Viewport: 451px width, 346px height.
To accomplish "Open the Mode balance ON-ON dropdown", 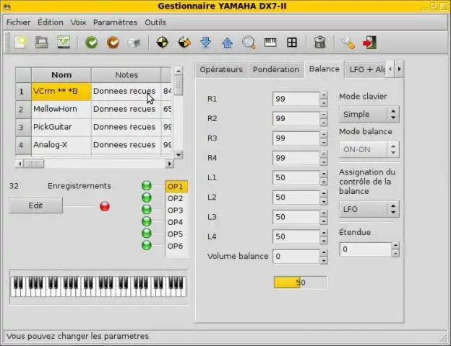I will click(x=369, y=149).
